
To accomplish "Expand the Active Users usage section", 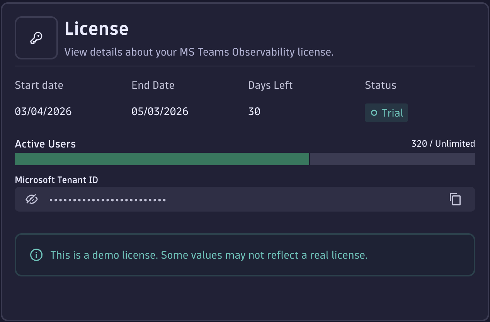I will tap(45, 144).
